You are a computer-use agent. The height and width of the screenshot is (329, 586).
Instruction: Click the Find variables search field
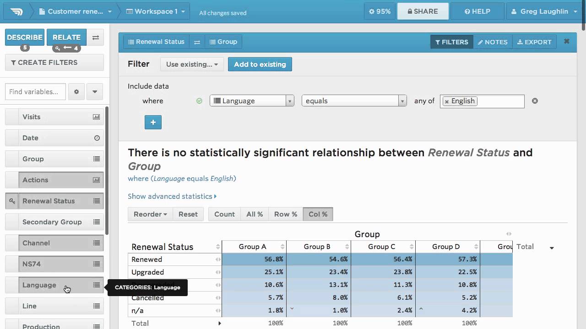pyautogui.click(x=35, y=92)
